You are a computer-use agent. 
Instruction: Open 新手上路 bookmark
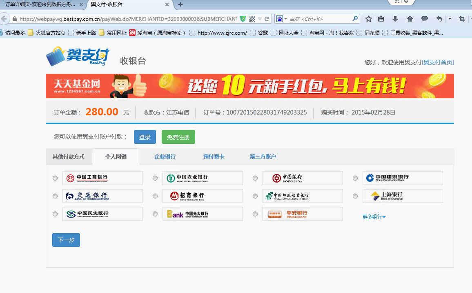click(82, 33)
